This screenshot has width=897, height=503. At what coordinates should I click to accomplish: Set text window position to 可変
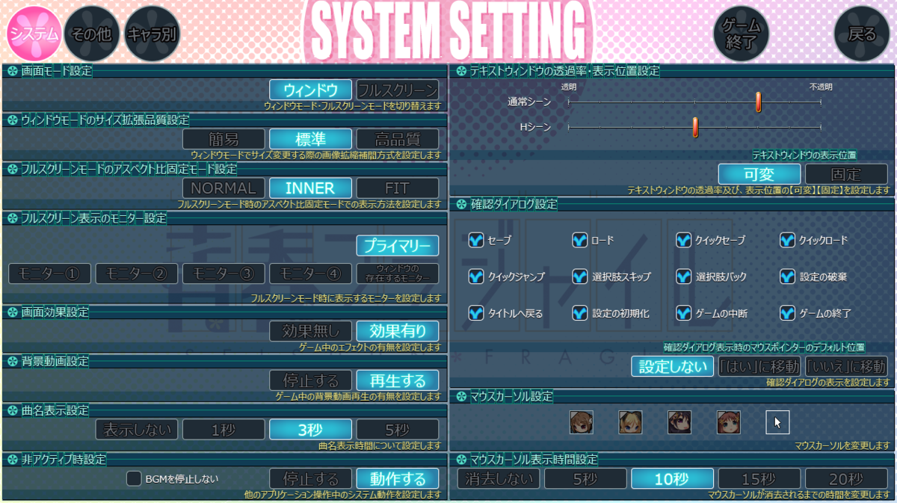click(x=759, y=174)
